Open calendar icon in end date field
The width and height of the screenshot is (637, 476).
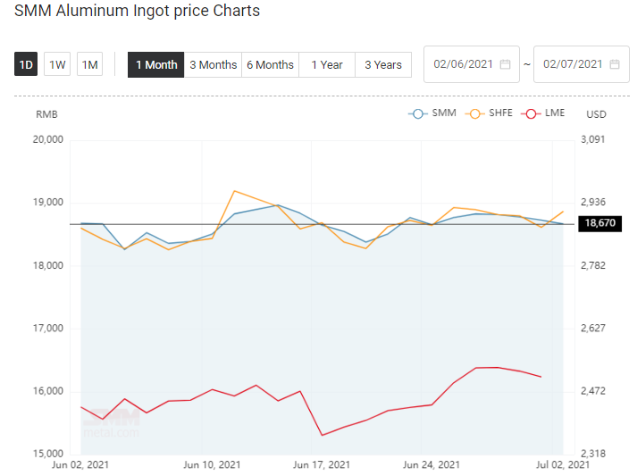click(x=615, y=64)
